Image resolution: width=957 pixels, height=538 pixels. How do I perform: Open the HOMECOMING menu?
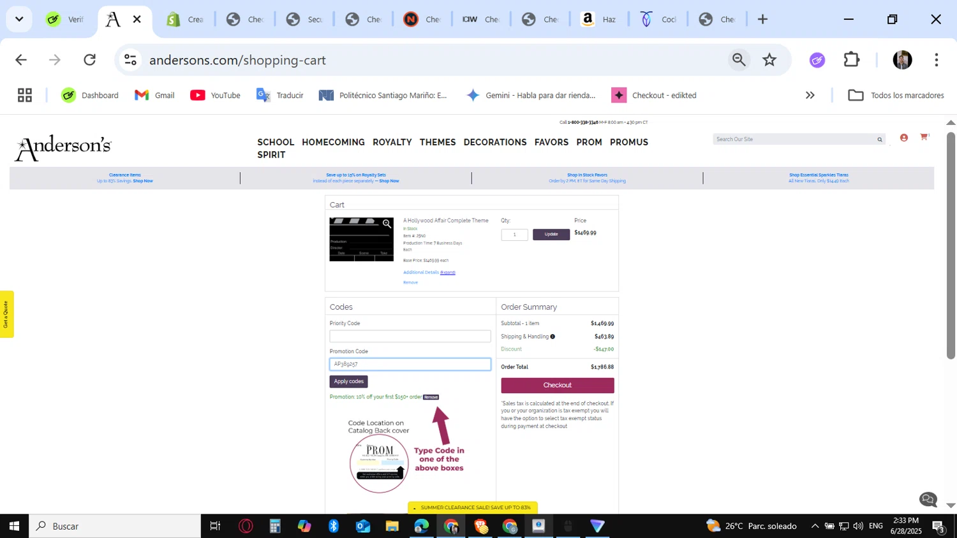333,142
